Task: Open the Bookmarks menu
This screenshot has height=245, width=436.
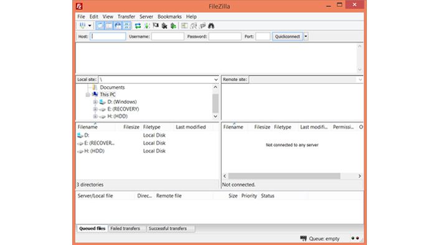Action: tap(169, 17)
